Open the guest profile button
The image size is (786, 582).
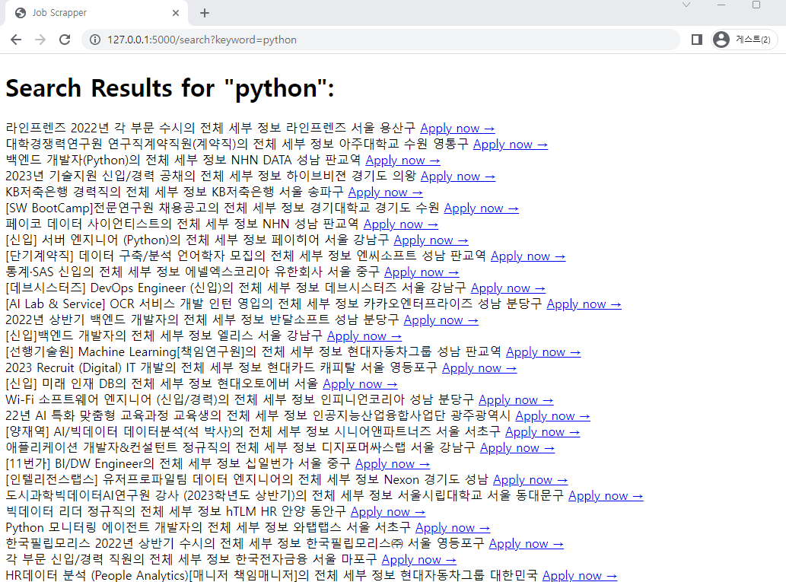pos(744,40)
